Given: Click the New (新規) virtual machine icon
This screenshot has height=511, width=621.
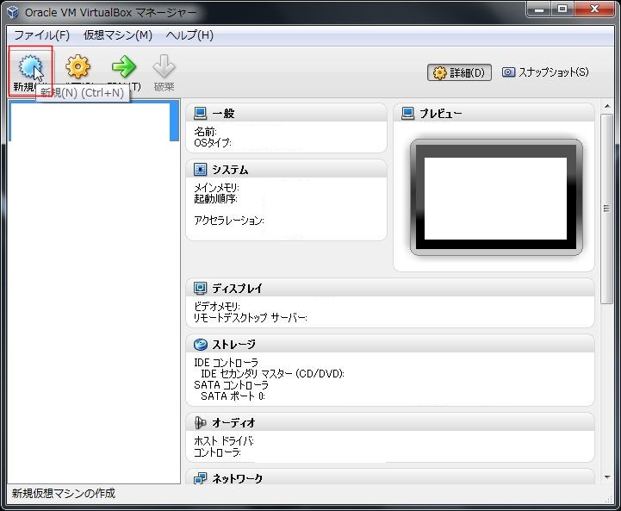Looking at the screenshot, I should coord(30,66).
